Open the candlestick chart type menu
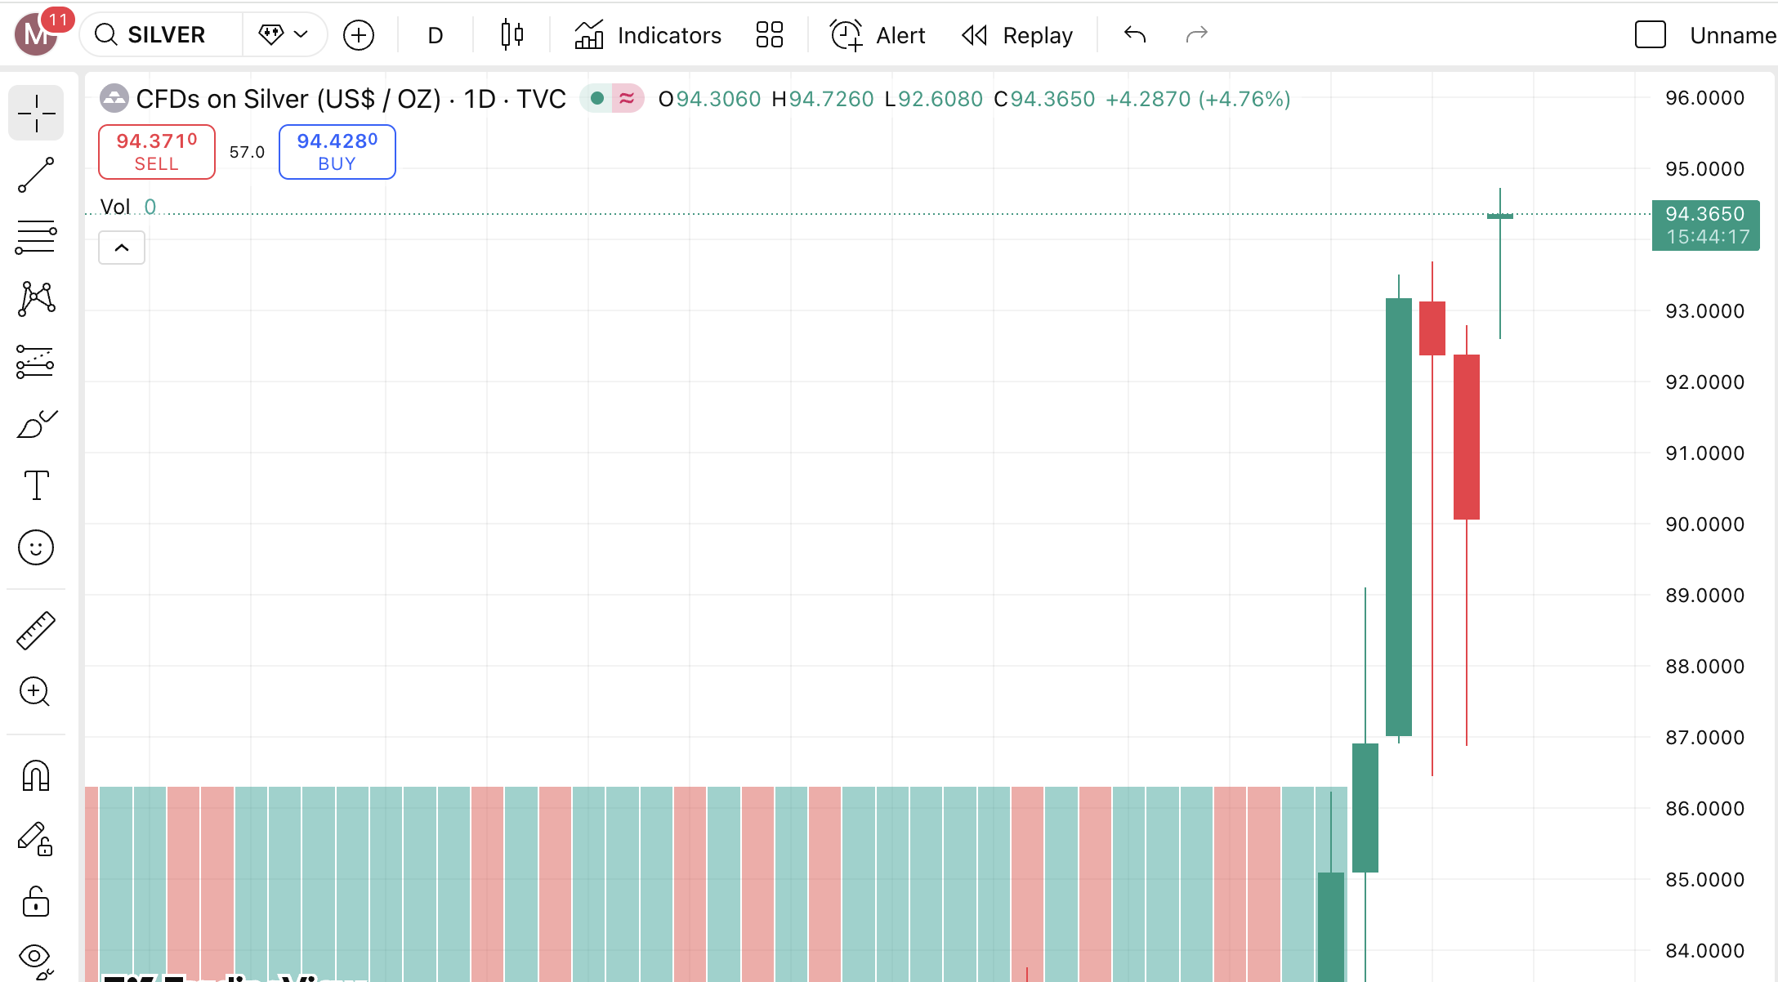This screenshot has width=1778, height=982. tap(512, 35)
